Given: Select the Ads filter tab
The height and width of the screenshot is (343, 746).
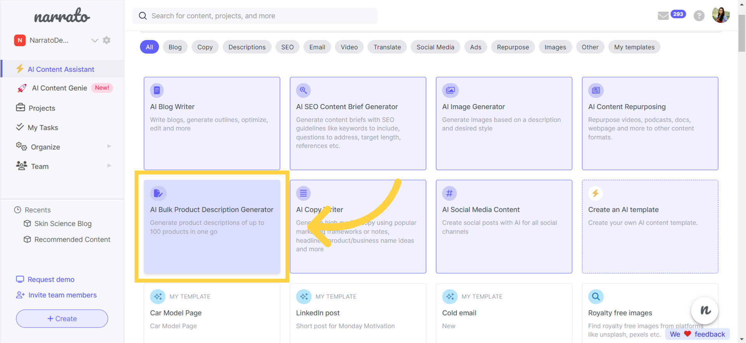Looking at the screenshot, I should point(476,47).
